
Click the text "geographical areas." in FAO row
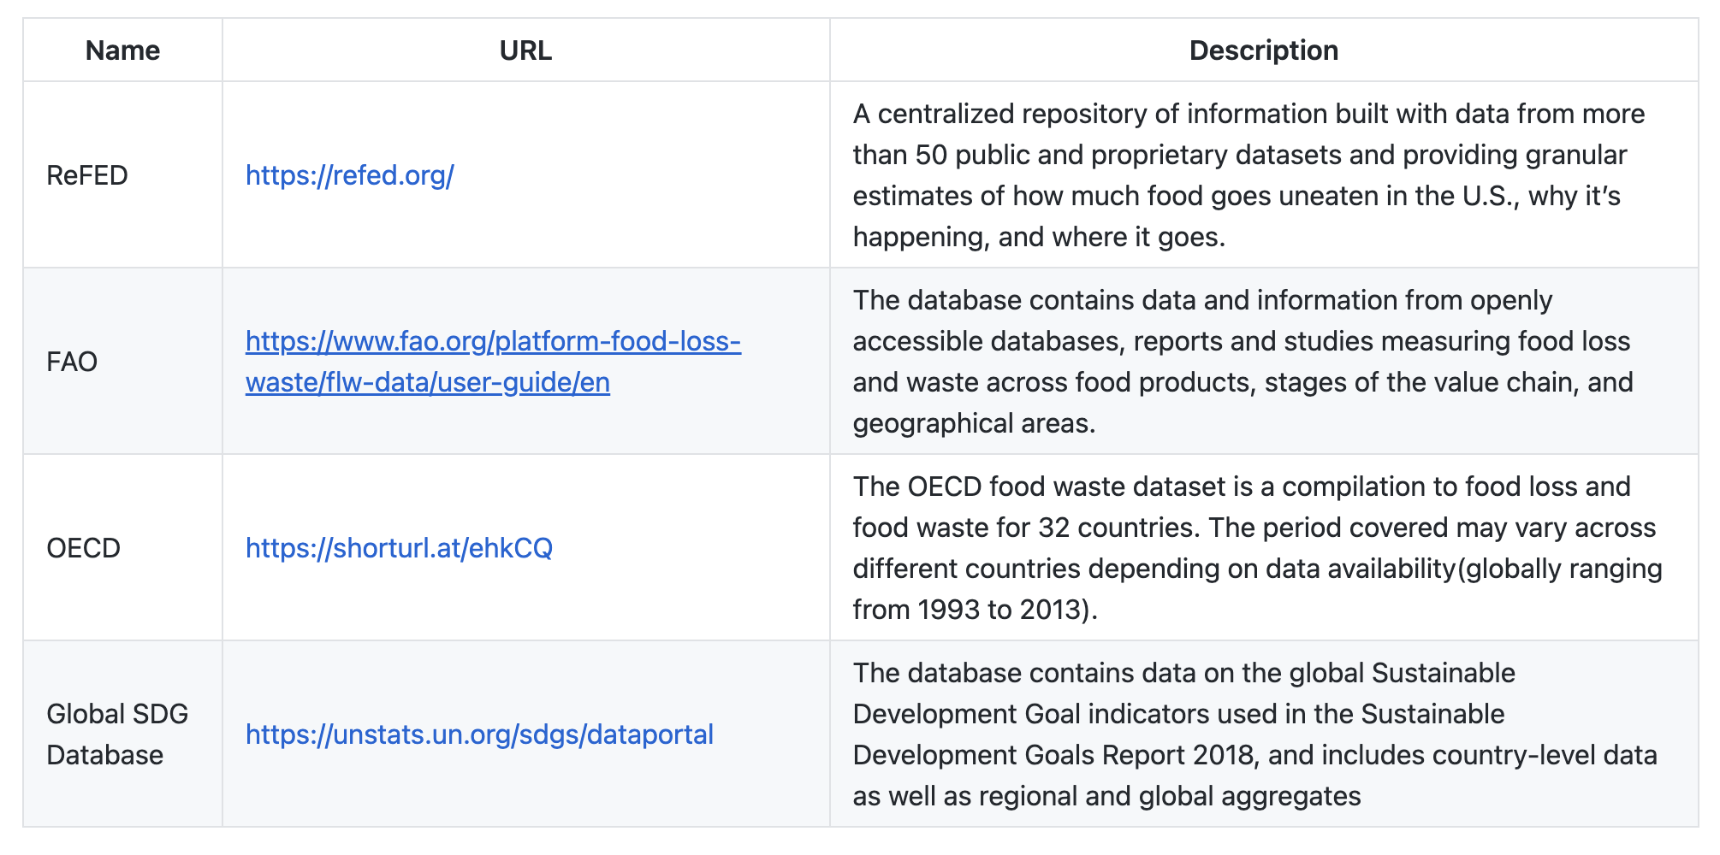click(974, 423)
